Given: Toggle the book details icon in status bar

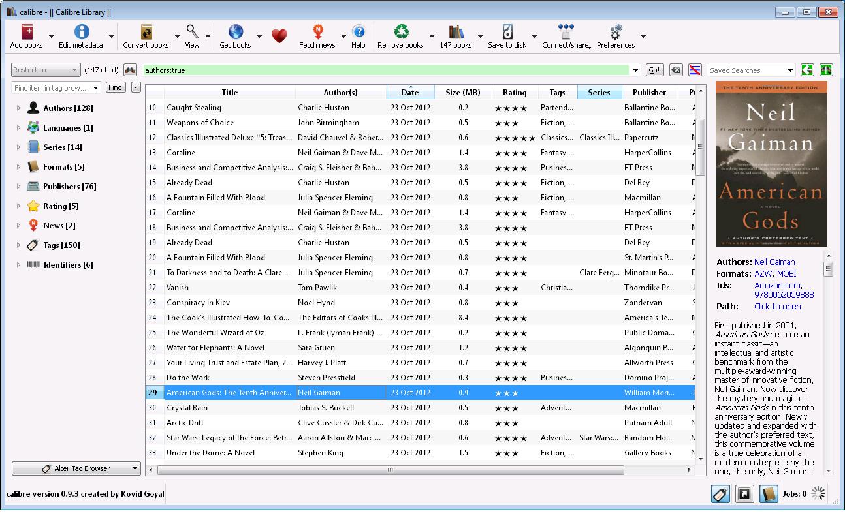Looking at the screenshot, I should [769, 494].
